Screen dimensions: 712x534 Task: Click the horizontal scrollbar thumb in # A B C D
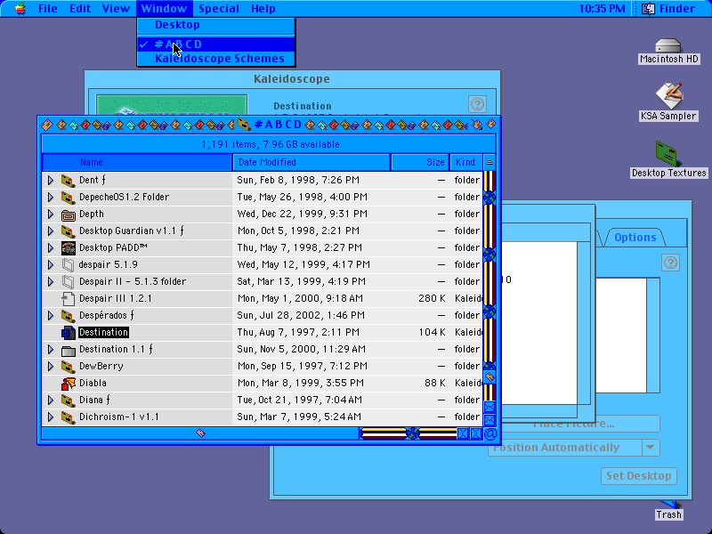coord(200,433)
